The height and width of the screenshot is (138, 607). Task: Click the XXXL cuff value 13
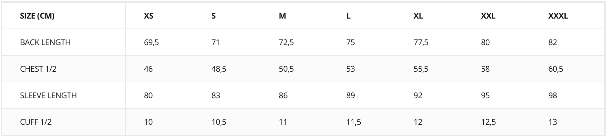point(552,122)
